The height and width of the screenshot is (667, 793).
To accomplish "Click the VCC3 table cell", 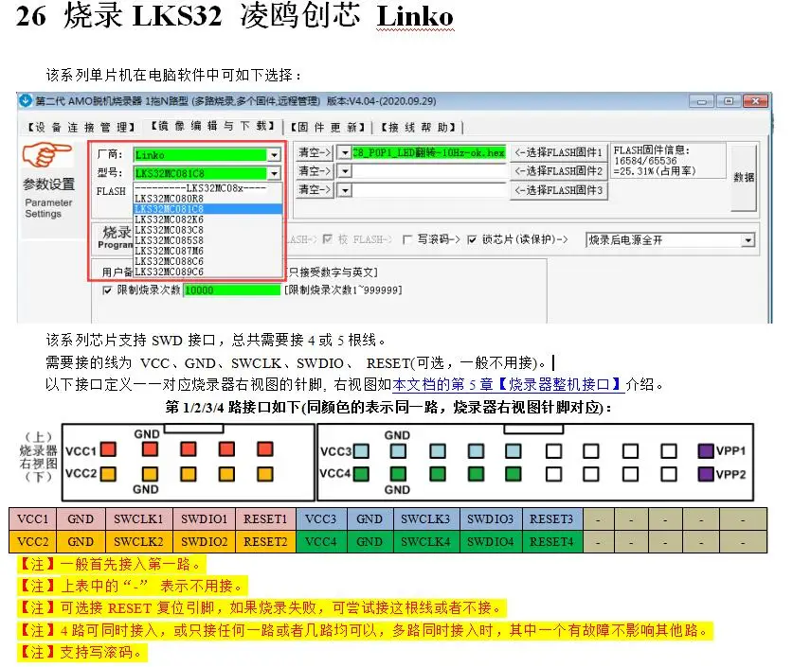I will point(321,519).
